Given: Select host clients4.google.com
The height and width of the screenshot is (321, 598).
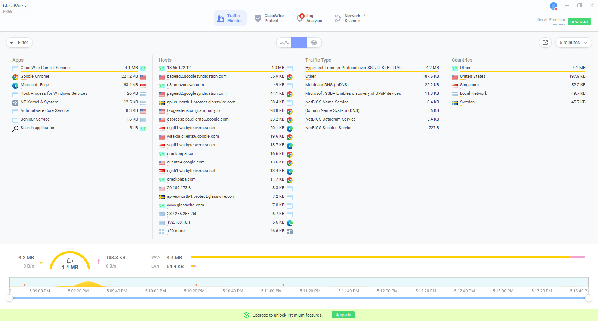Looking at the screenshot, I should point(226,162).
